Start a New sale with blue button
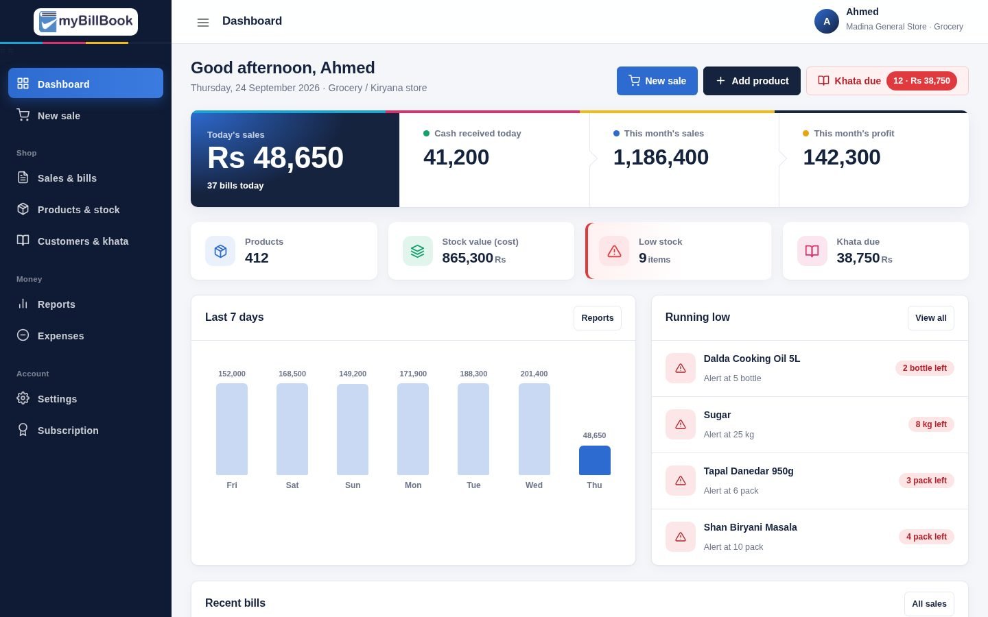988x617 pixels. tap(657, 81)
